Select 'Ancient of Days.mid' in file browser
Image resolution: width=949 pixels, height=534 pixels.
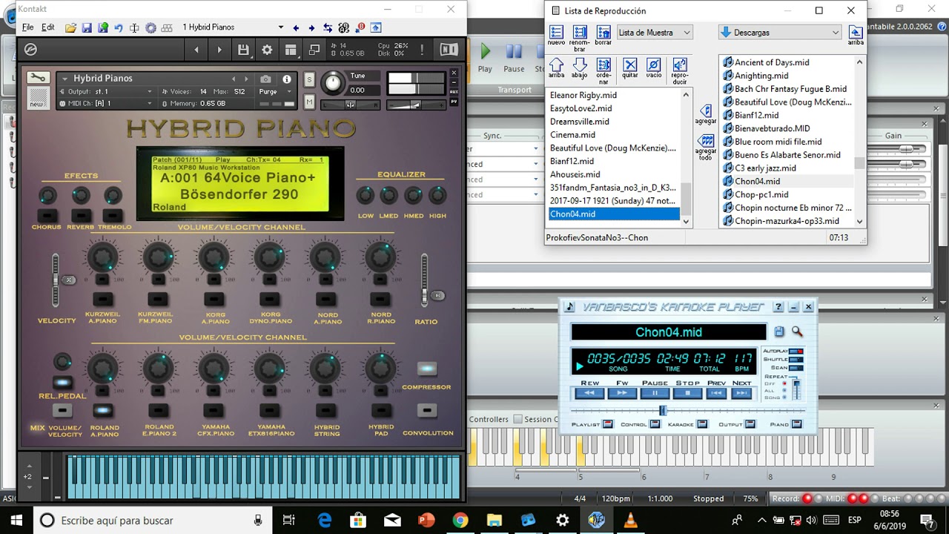[772, 62]
